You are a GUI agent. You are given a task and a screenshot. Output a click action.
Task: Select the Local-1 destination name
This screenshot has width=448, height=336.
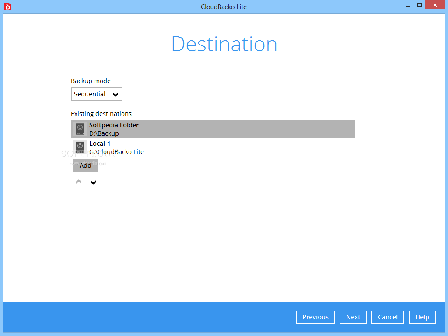pyautogui.click(x=100, y=143)
